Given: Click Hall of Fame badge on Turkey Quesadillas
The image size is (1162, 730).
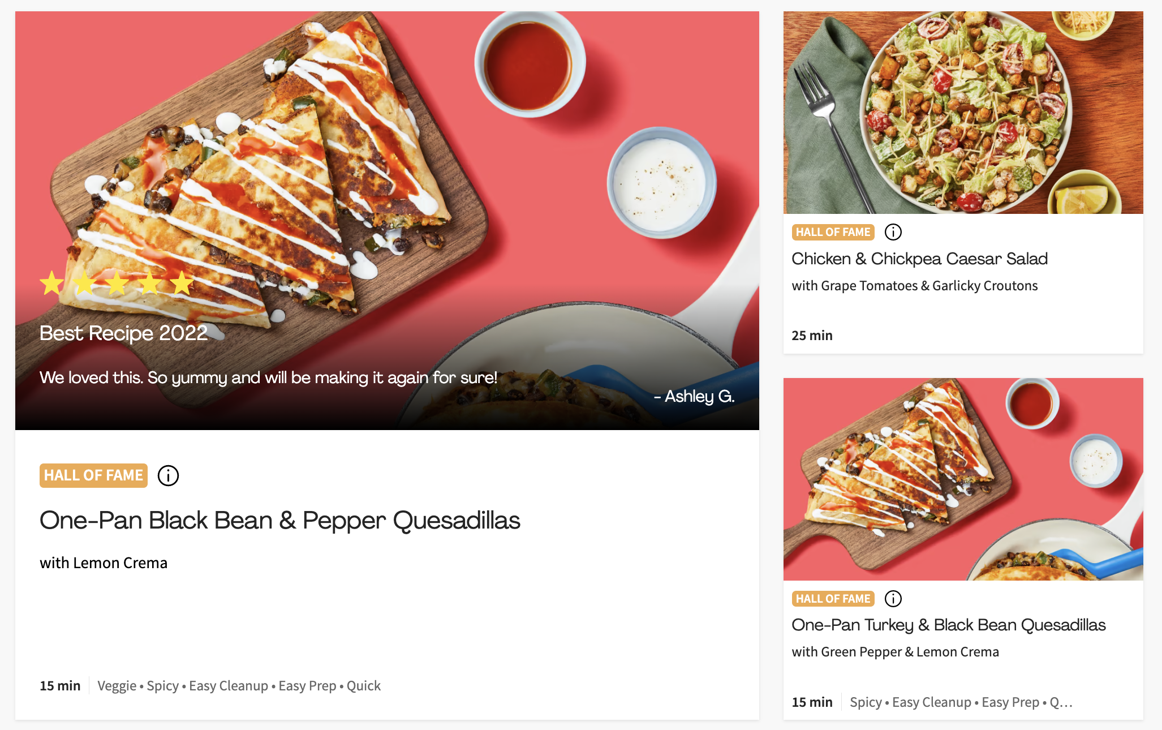Looking at the screenshot, I should (833, 599).
